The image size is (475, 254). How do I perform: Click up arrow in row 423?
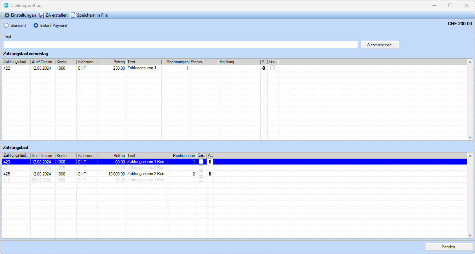(x=210, y=162)
